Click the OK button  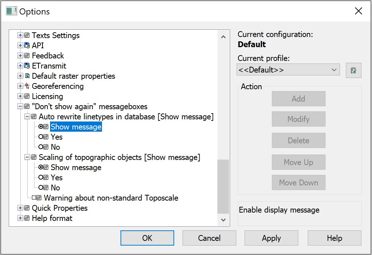click(x=147, y=238)
